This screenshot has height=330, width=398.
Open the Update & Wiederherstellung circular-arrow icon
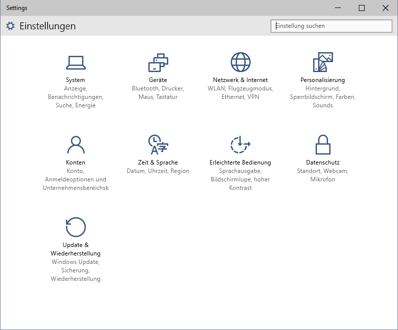(75, 227)
